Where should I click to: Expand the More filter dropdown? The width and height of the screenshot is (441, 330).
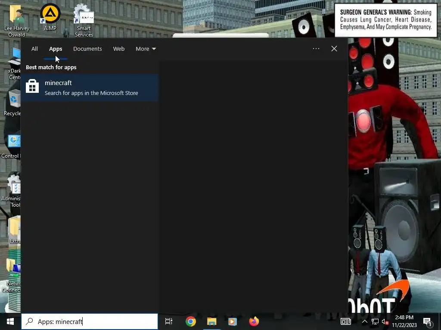(x=146, y=49)
